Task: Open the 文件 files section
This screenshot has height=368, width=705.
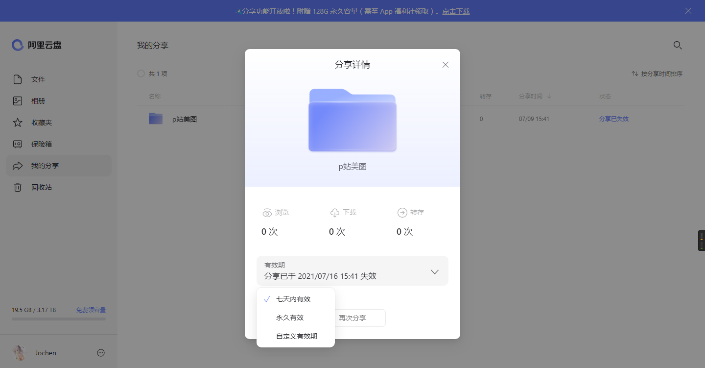Action: coord(38,79)
